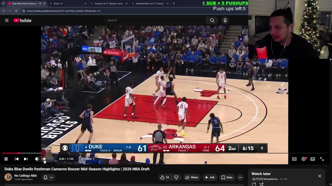Go back in browser history
This screenshot has width=332, height=186.
click(x=4, y=11)
